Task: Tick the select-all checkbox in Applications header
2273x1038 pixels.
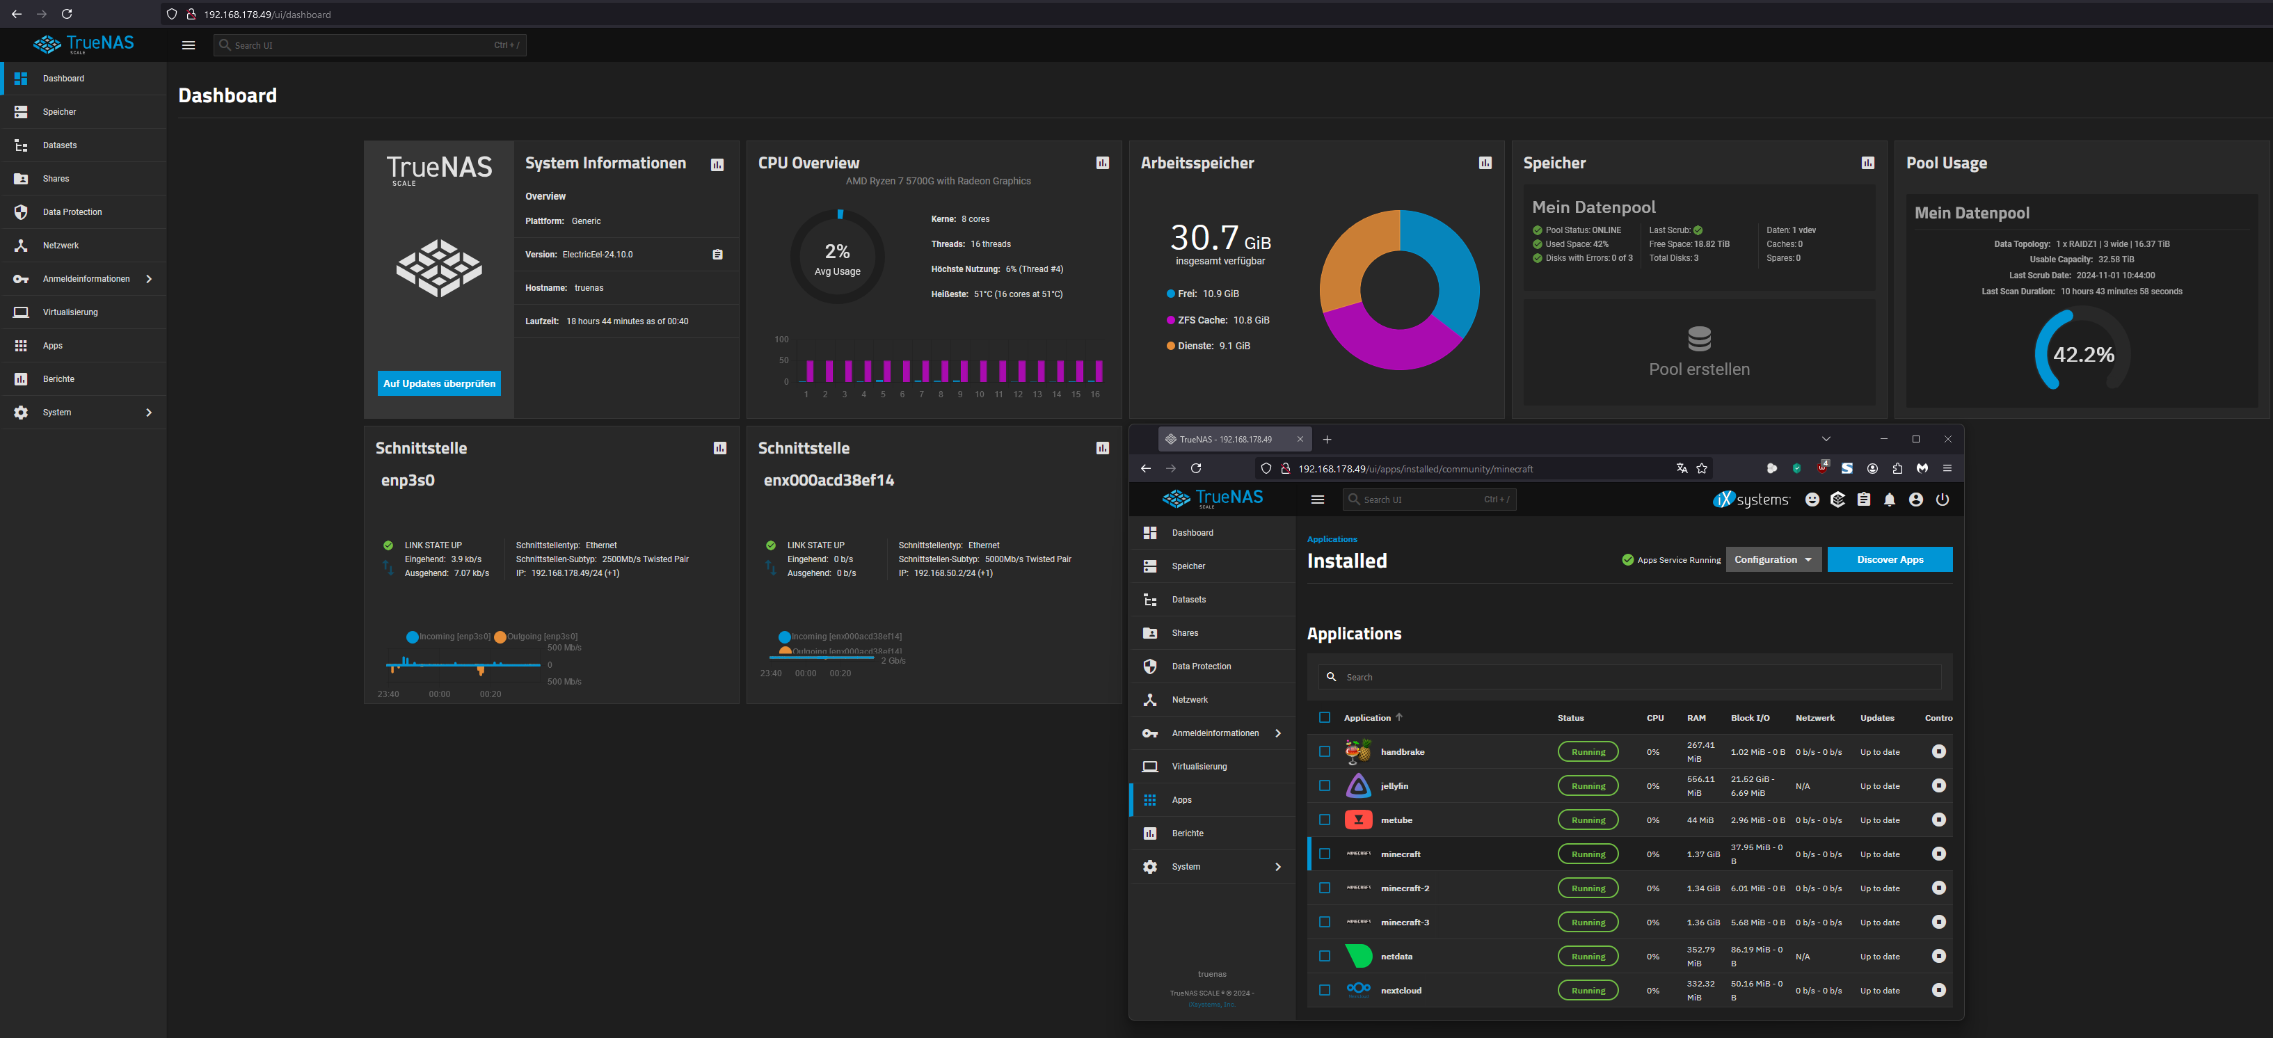Action: (x=1325, y=717)
